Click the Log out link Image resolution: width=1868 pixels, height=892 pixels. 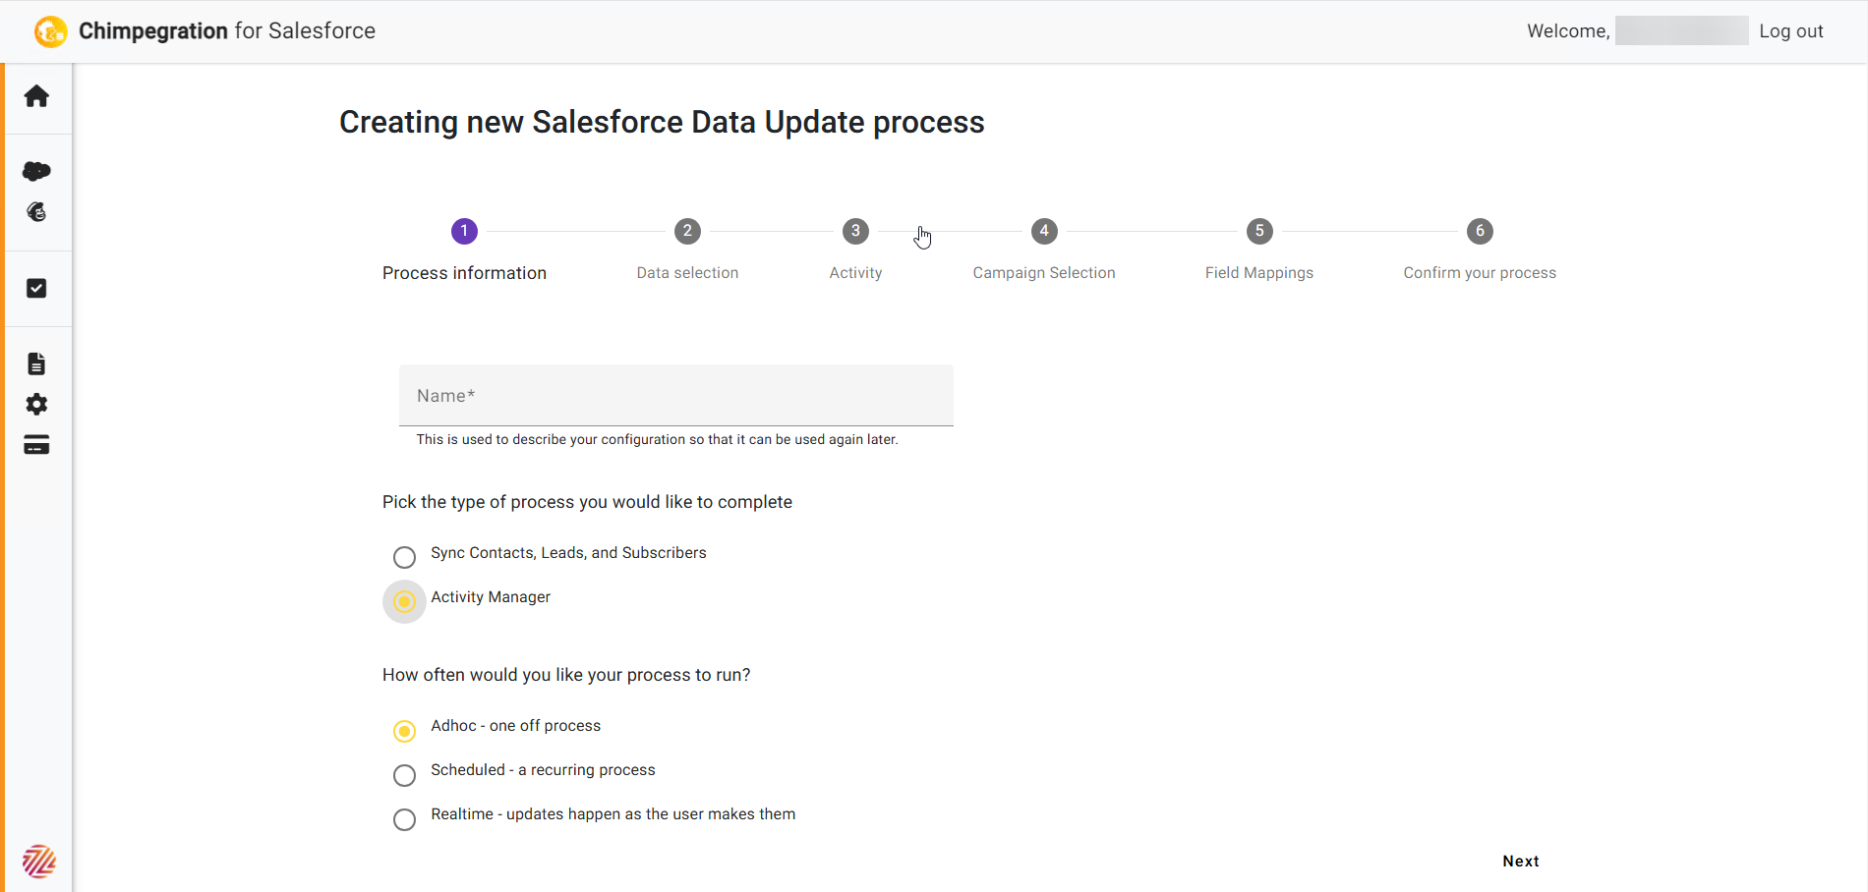(1791, 31)
